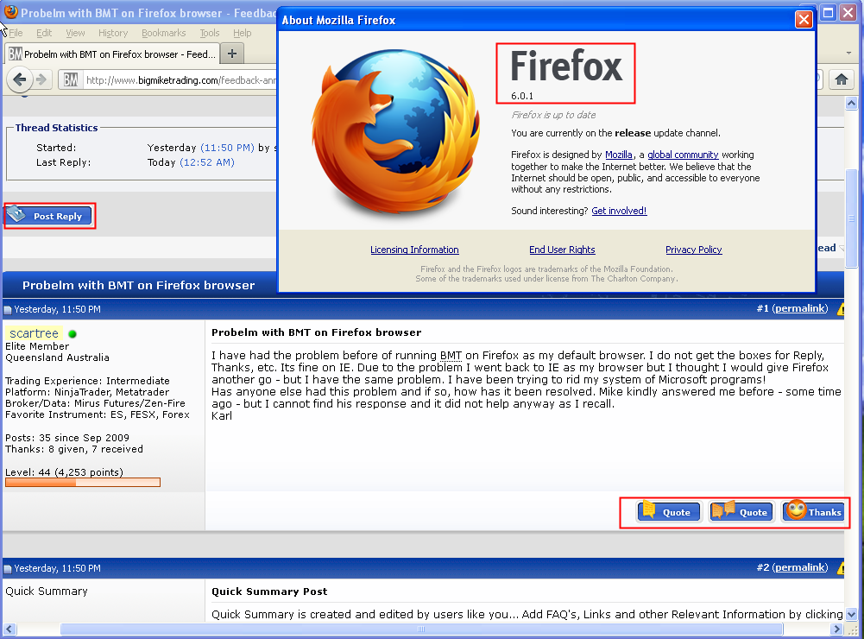Click the single Quote reply button
864x639 pixels.
[x=669, y=512]
